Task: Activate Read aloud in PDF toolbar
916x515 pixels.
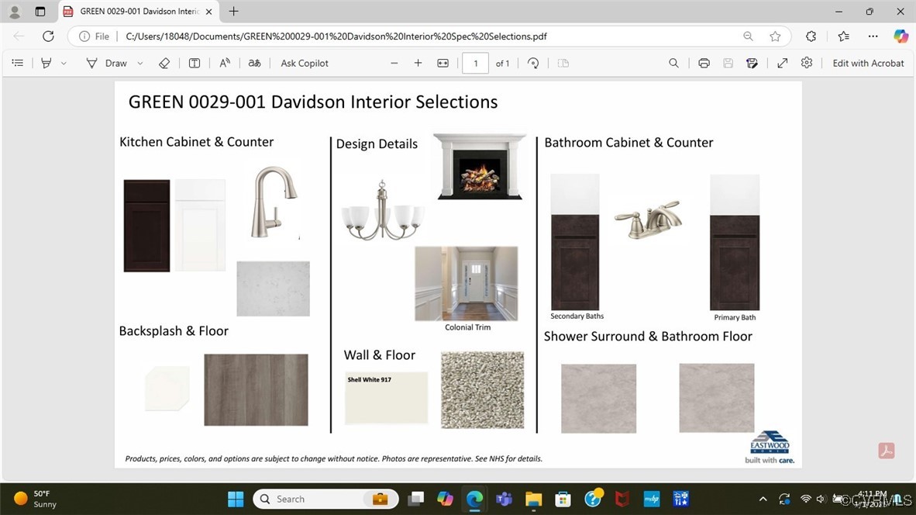Action: tap(225, 63)
